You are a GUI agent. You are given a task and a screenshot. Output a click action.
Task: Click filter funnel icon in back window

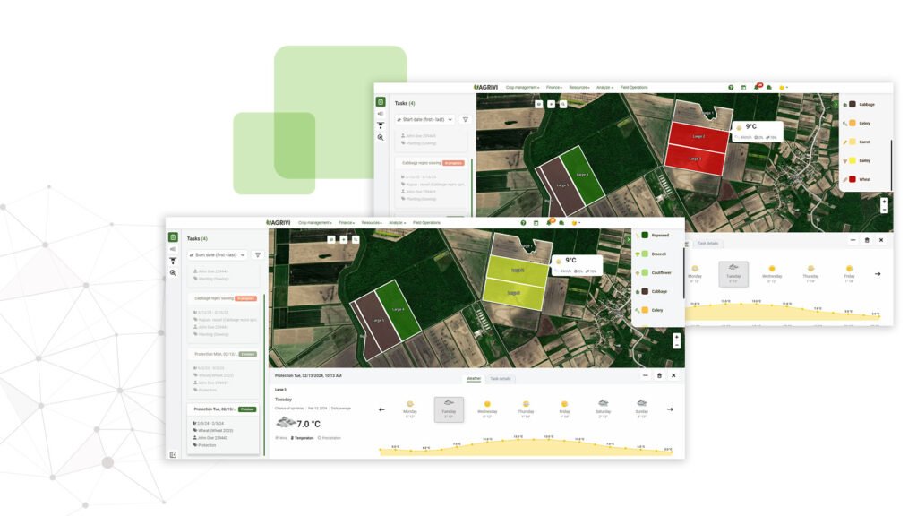(x=465, y=119)
